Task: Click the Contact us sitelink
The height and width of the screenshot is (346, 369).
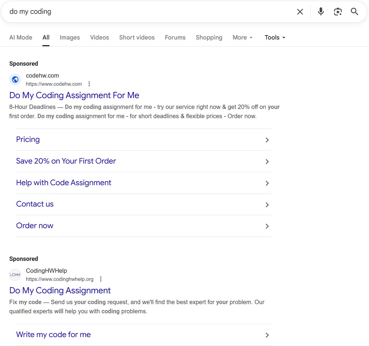Action: tap(35, 204)
